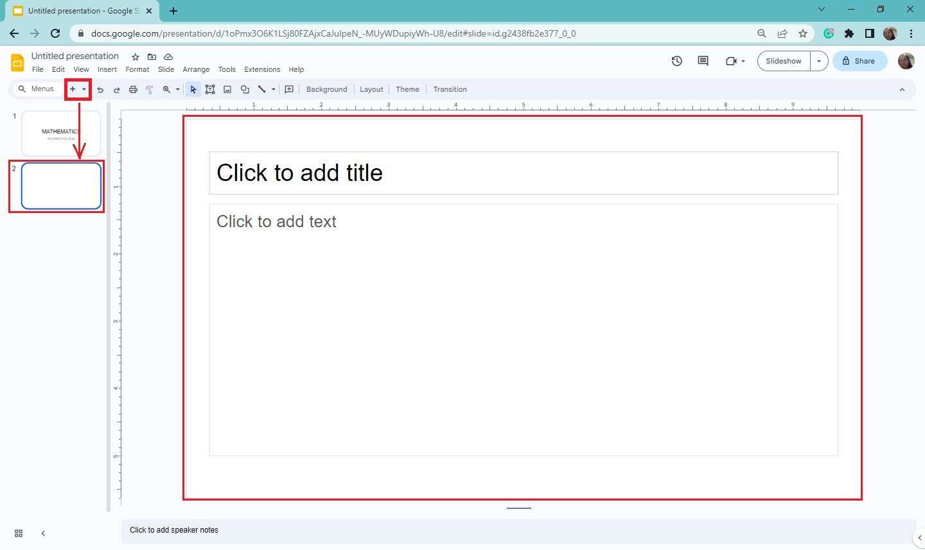The height and width of the screenshot is (550, 925).
Task: Click the undo icon
Action: pyautogui.click(x=101, y=89)
